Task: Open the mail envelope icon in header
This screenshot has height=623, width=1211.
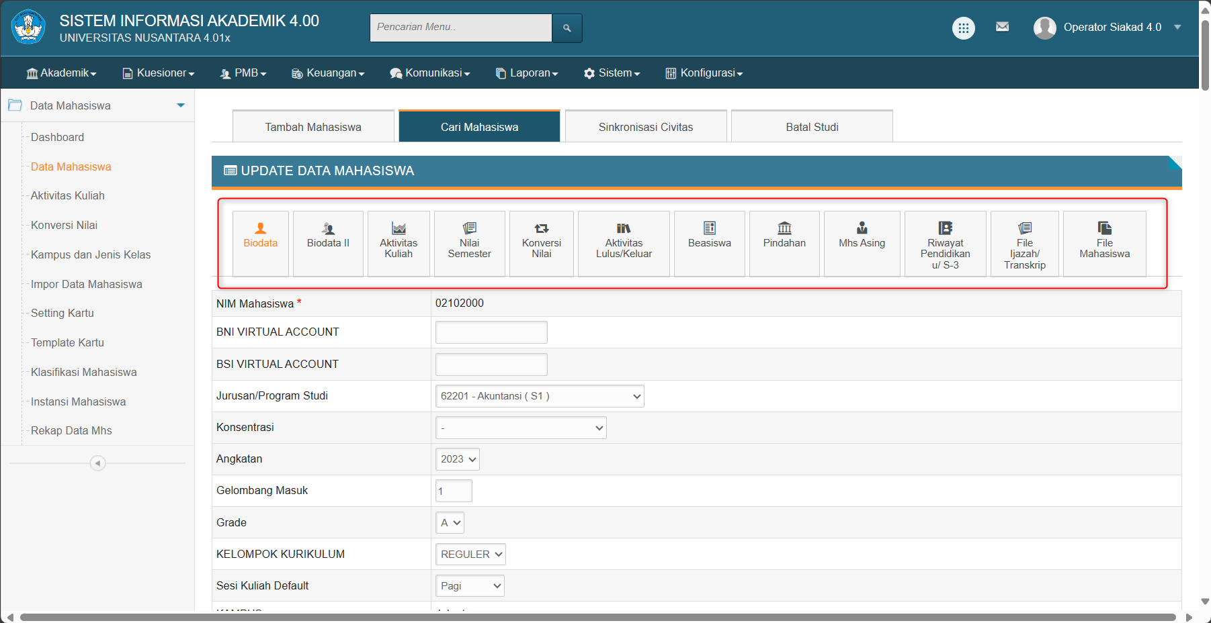Action: [1002, 27]
